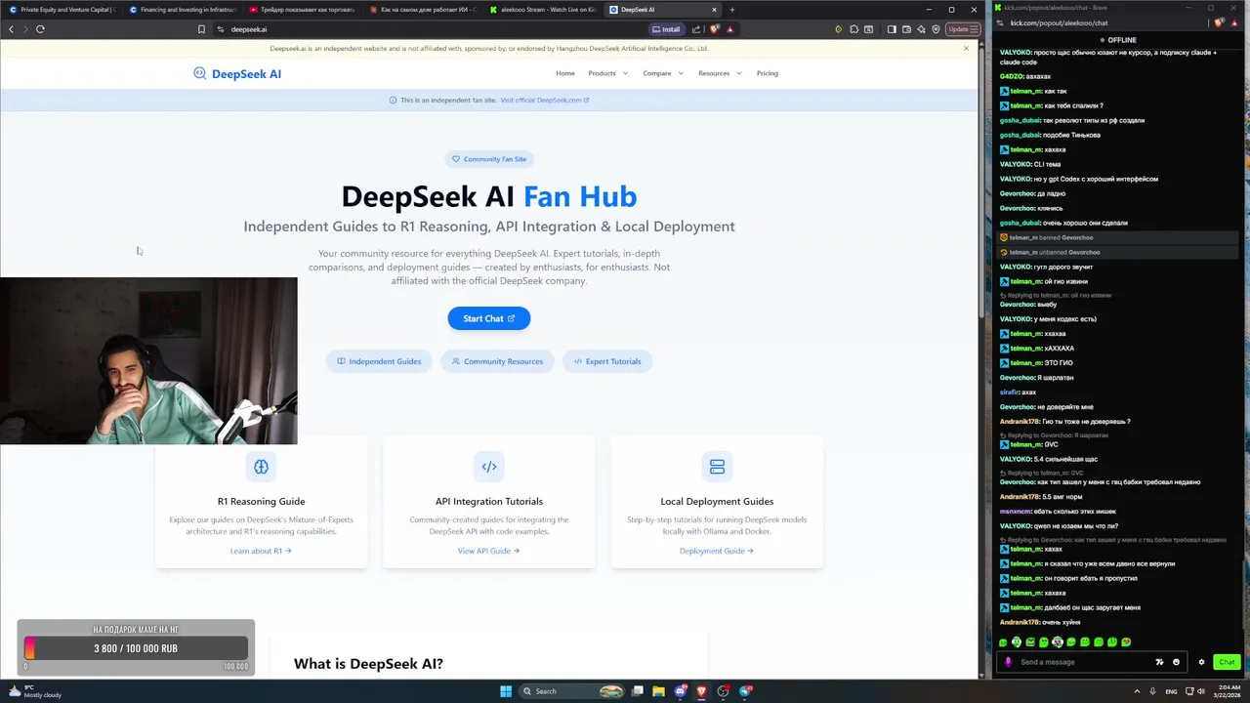The image size is (1250, 703).
Task: Click the R1 Reasoning Guide brain icon
Action: point(261,467)
